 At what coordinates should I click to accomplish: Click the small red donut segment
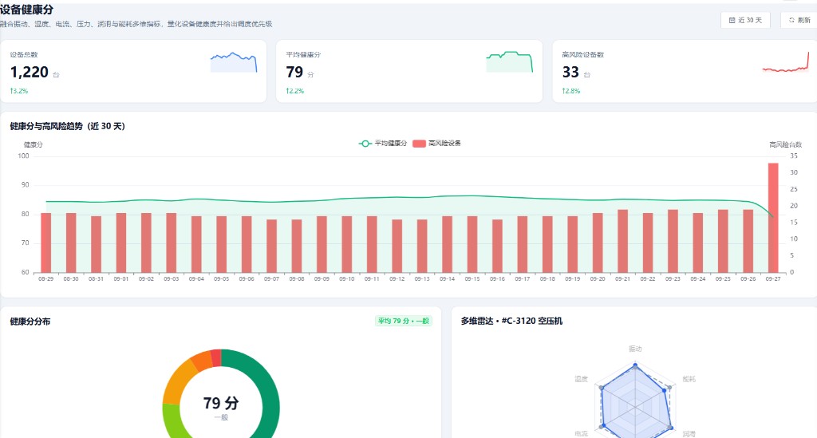216,357
